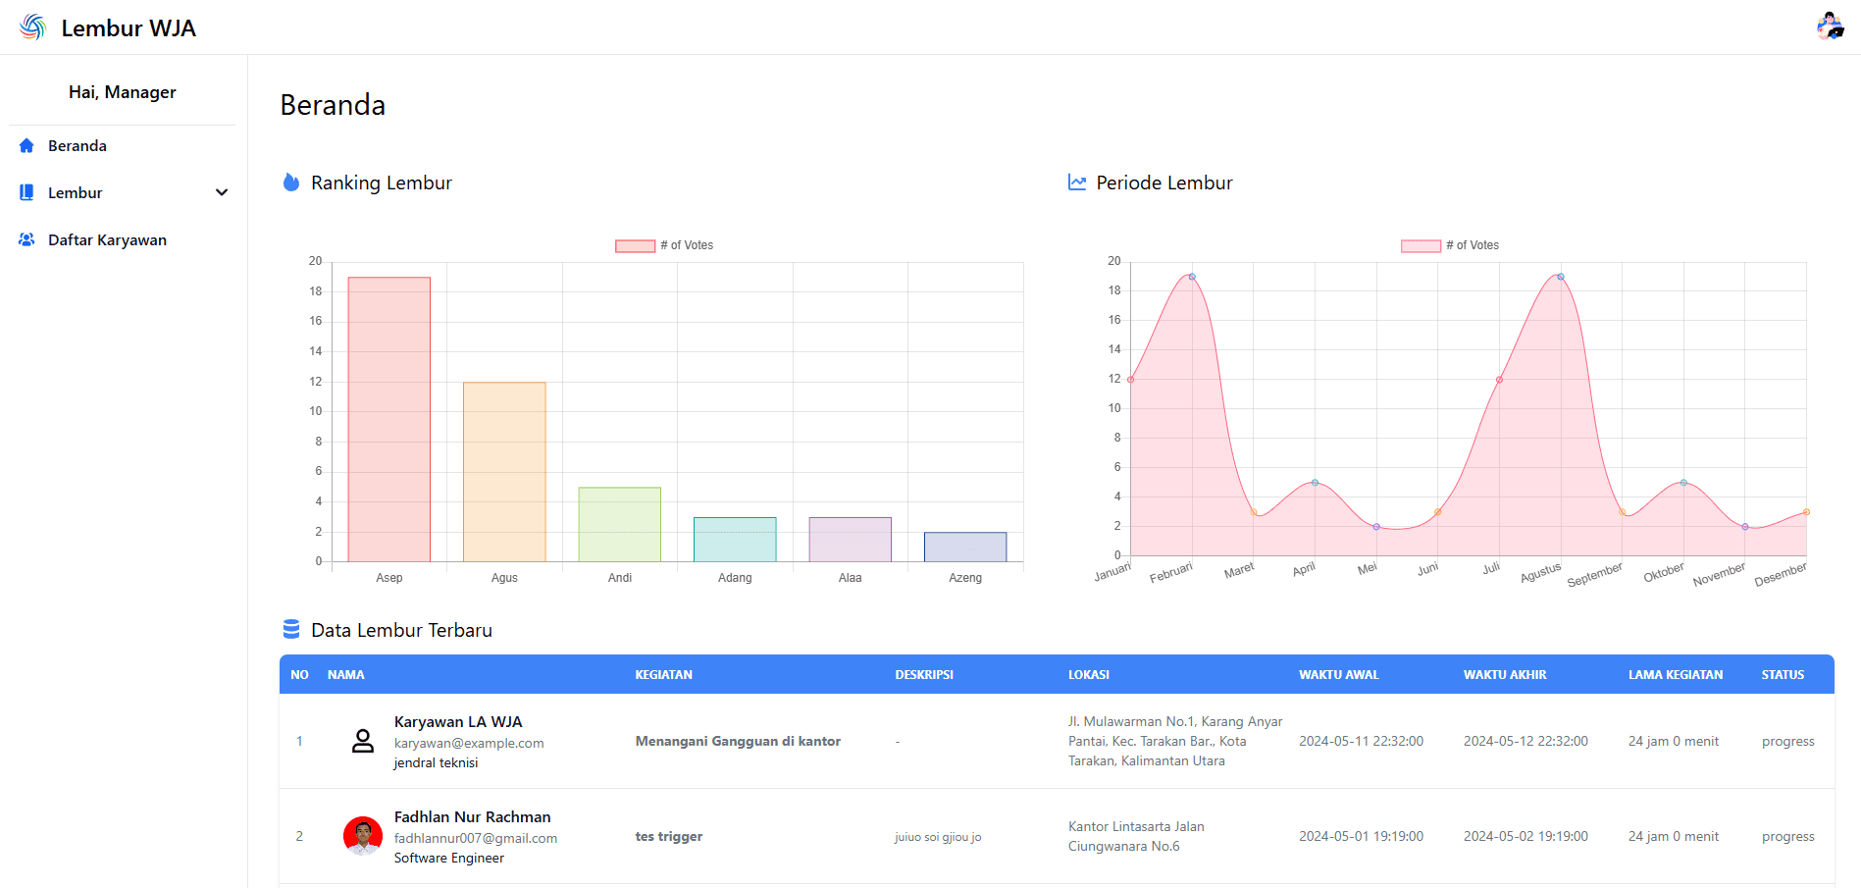Toggle the line chart # of Votes legend
1861x888 pixels.
point(1450,245)
